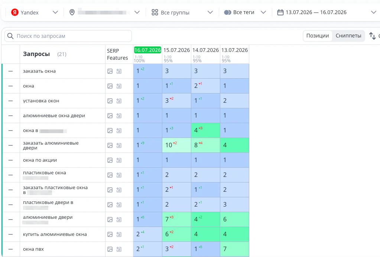Click the snippet icon for окна по акции

tap(119, 160)
